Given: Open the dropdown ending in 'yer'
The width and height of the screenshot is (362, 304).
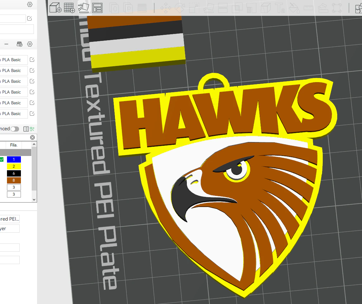Looking at the screenshot, I should click(x=10, y=229).
